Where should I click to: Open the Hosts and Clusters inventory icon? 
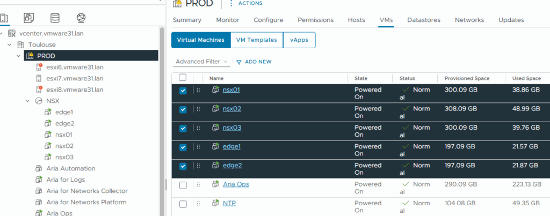[x=4, y=18]
